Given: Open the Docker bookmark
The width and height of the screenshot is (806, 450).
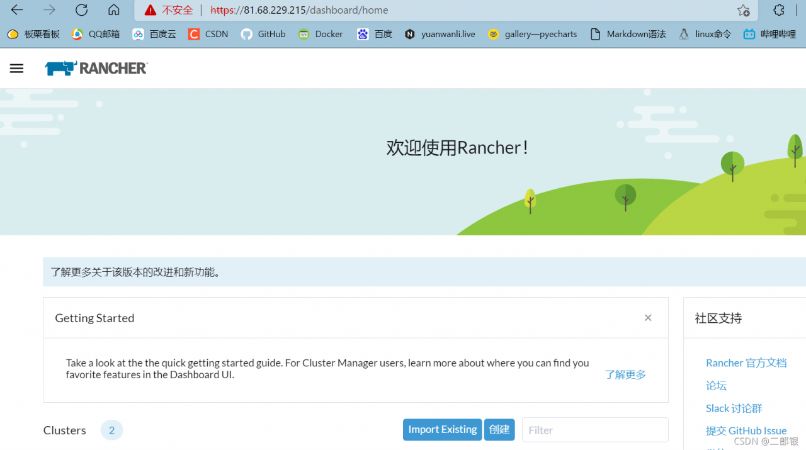Looking at the screenshot, I should click(321, 34).
